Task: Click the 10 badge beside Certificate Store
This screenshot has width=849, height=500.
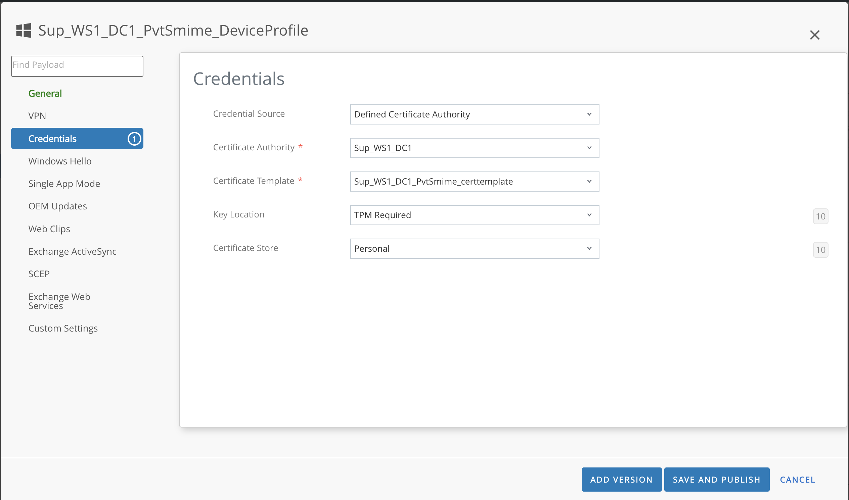Action: point(820,250)
